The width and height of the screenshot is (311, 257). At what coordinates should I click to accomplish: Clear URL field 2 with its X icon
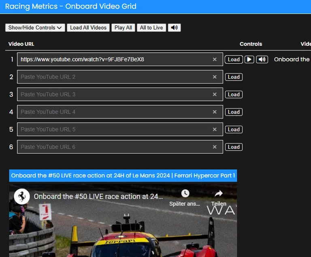click(215, 77)
